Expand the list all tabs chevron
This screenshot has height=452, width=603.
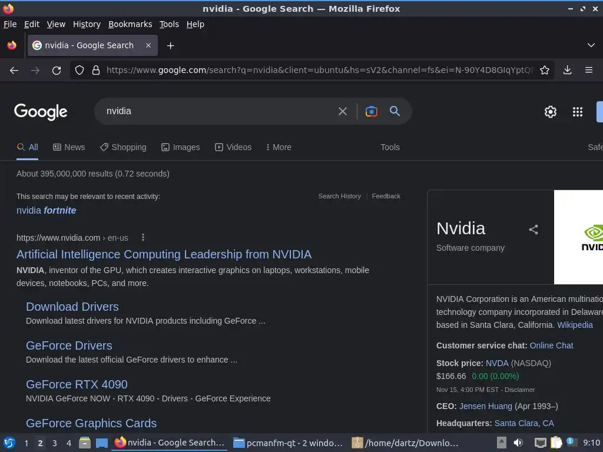coord(591,45)
